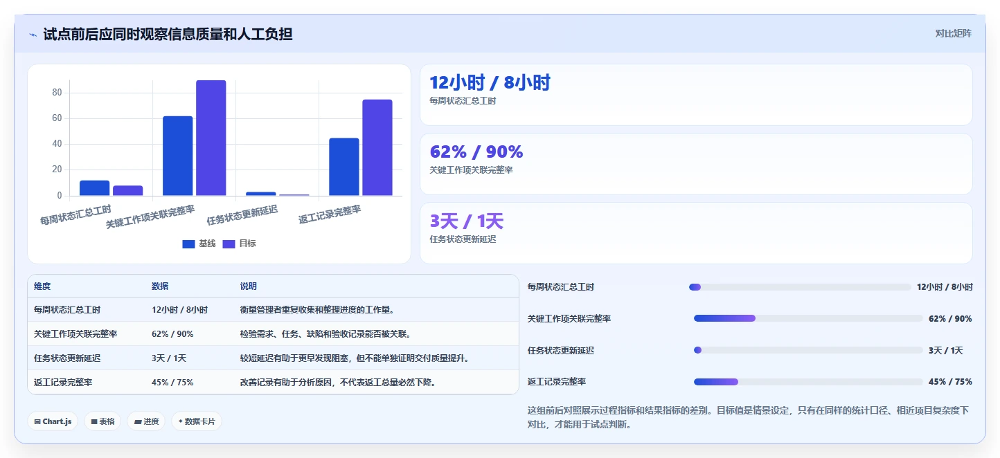Click the 关键工作项关联完整率 chart axis label
This screenshot has height=458, width=1000.
coord(150,217)
